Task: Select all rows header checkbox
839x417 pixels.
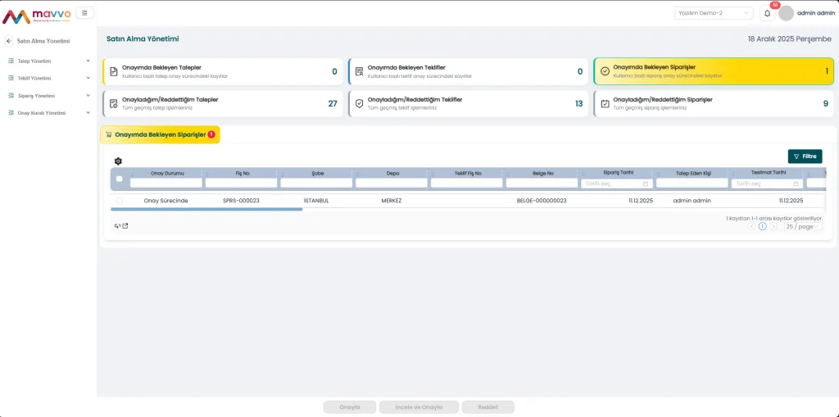Action: click(120, 179)
